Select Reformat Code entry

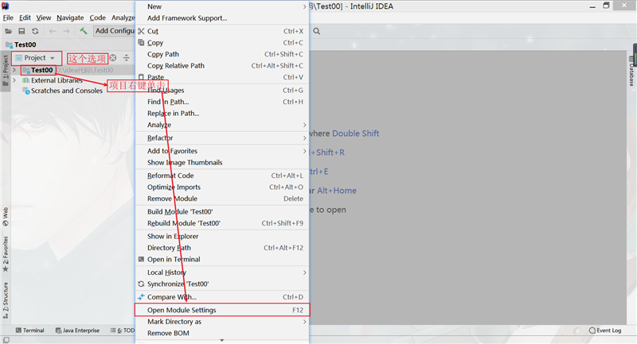coord(222,176)
